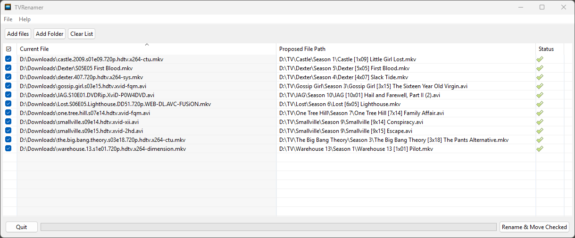Select current file one.tree.hill.s07e14.hdtv.xvid-fqm.avi
The width and height of the screenshot is (575, 238).
coord(85,113)
